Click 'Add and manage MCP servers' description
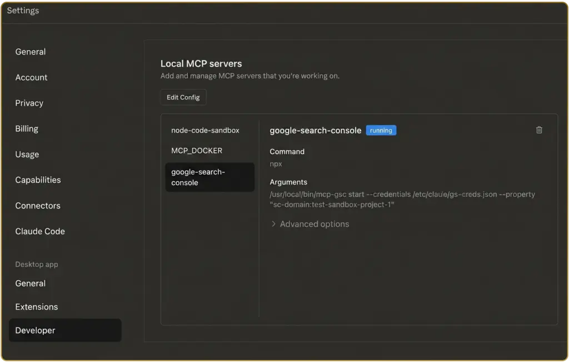Screen dimensions: 569x363 tap(250, 76)
